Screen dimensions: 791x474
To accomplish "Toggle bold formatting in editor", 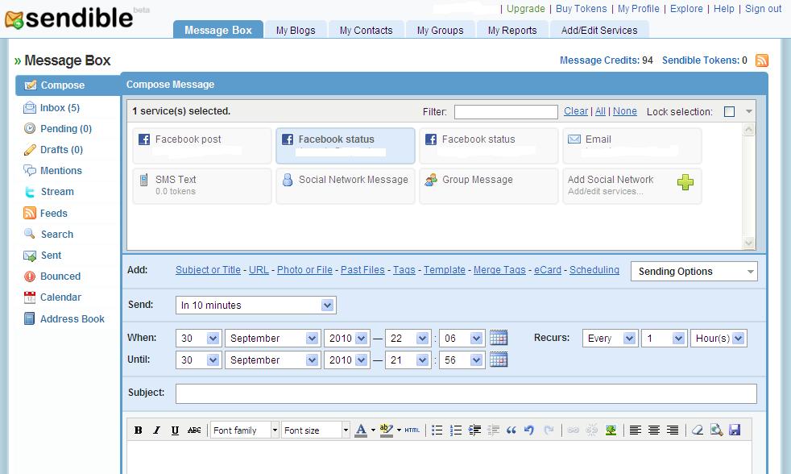I will pos(138,430).
